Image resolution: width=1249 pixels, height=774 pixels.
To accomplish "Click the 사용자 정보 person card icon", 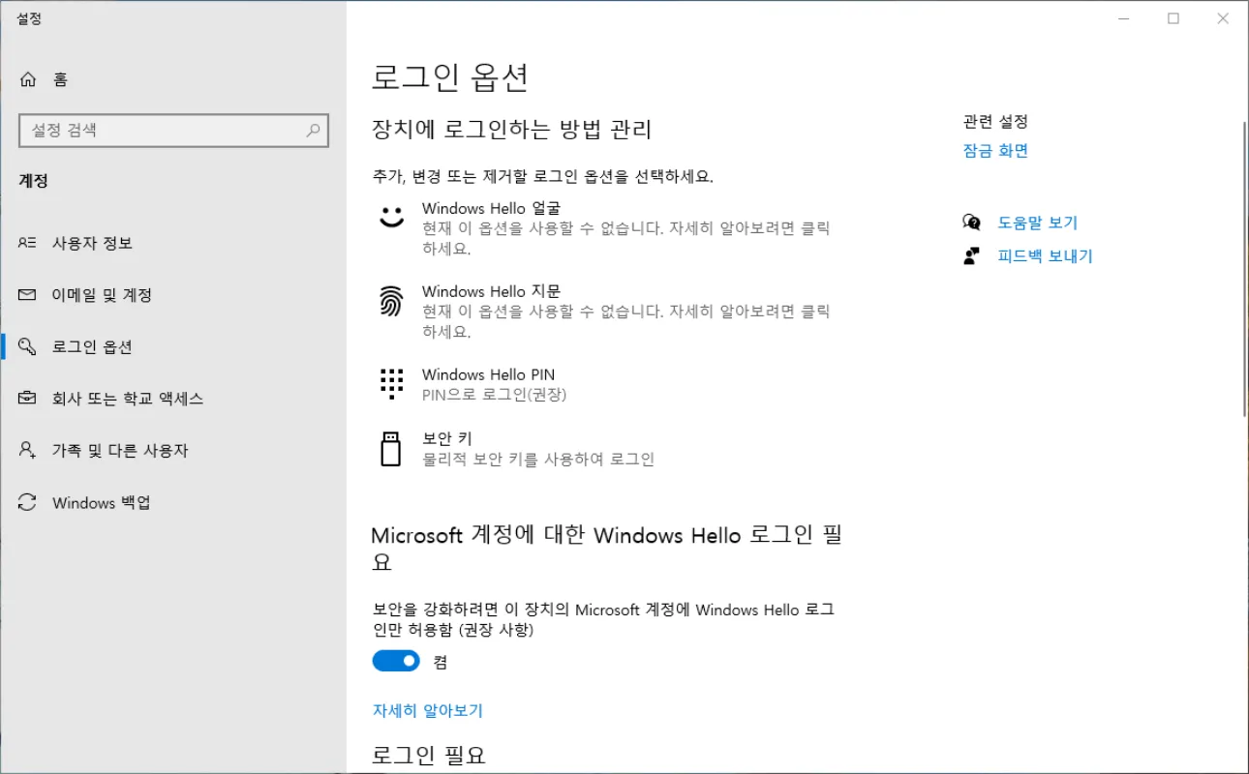I will [x=28, y=243].
